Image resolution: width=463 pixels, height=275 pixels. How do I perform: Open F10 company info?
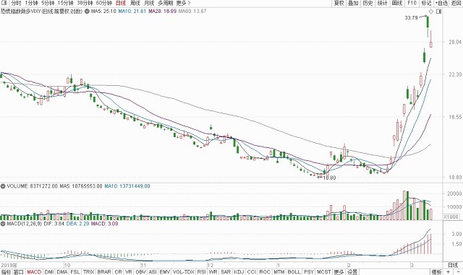tap(412, 3)
